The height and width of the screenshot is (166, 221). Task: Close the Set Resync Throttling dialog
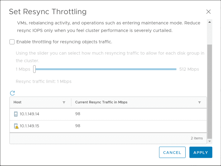click(x=208, y=12)
